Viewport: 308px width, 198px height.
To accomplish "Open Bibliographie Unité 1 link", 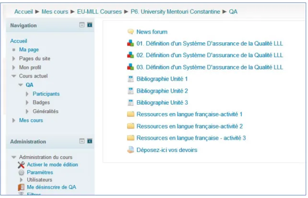I will 162,79.
